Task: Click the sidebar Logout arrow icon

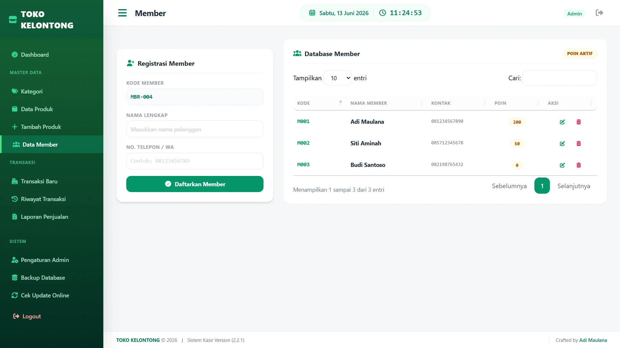Action: click(x=16, y=316)
